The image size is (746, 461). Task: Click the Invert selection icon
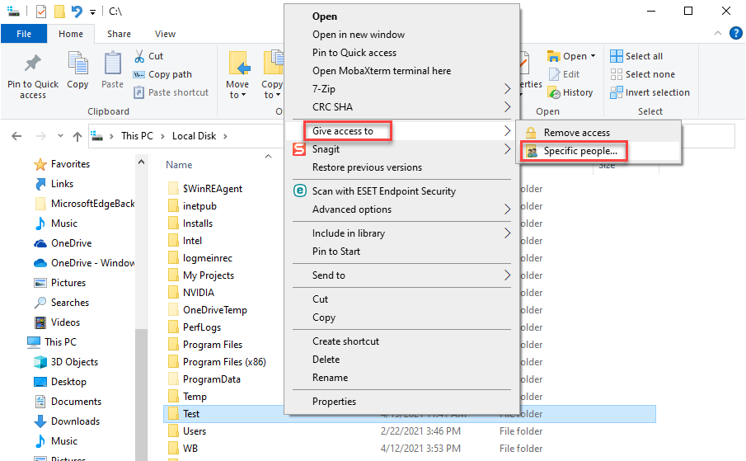(616, 92)
